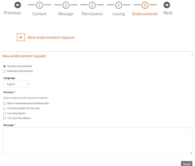Viewport: 195px width, 166px height.
Task: Close the New endorsement request panel
Action: coord(192,55)
